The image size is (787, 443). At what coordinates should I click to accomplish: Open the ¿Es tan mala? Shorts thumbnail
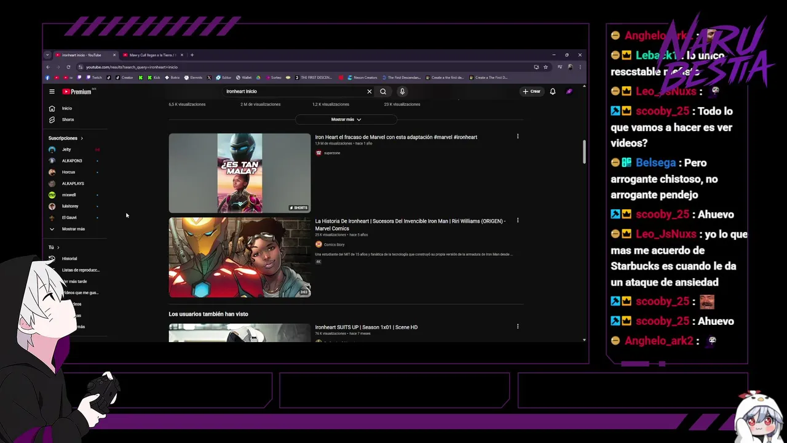240,173
